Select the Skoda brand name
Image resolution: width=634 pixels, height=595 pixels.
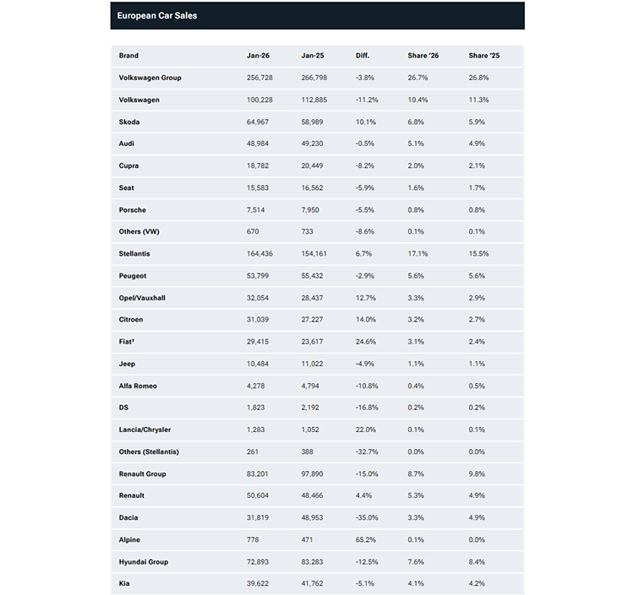click(x=130, y=122)
